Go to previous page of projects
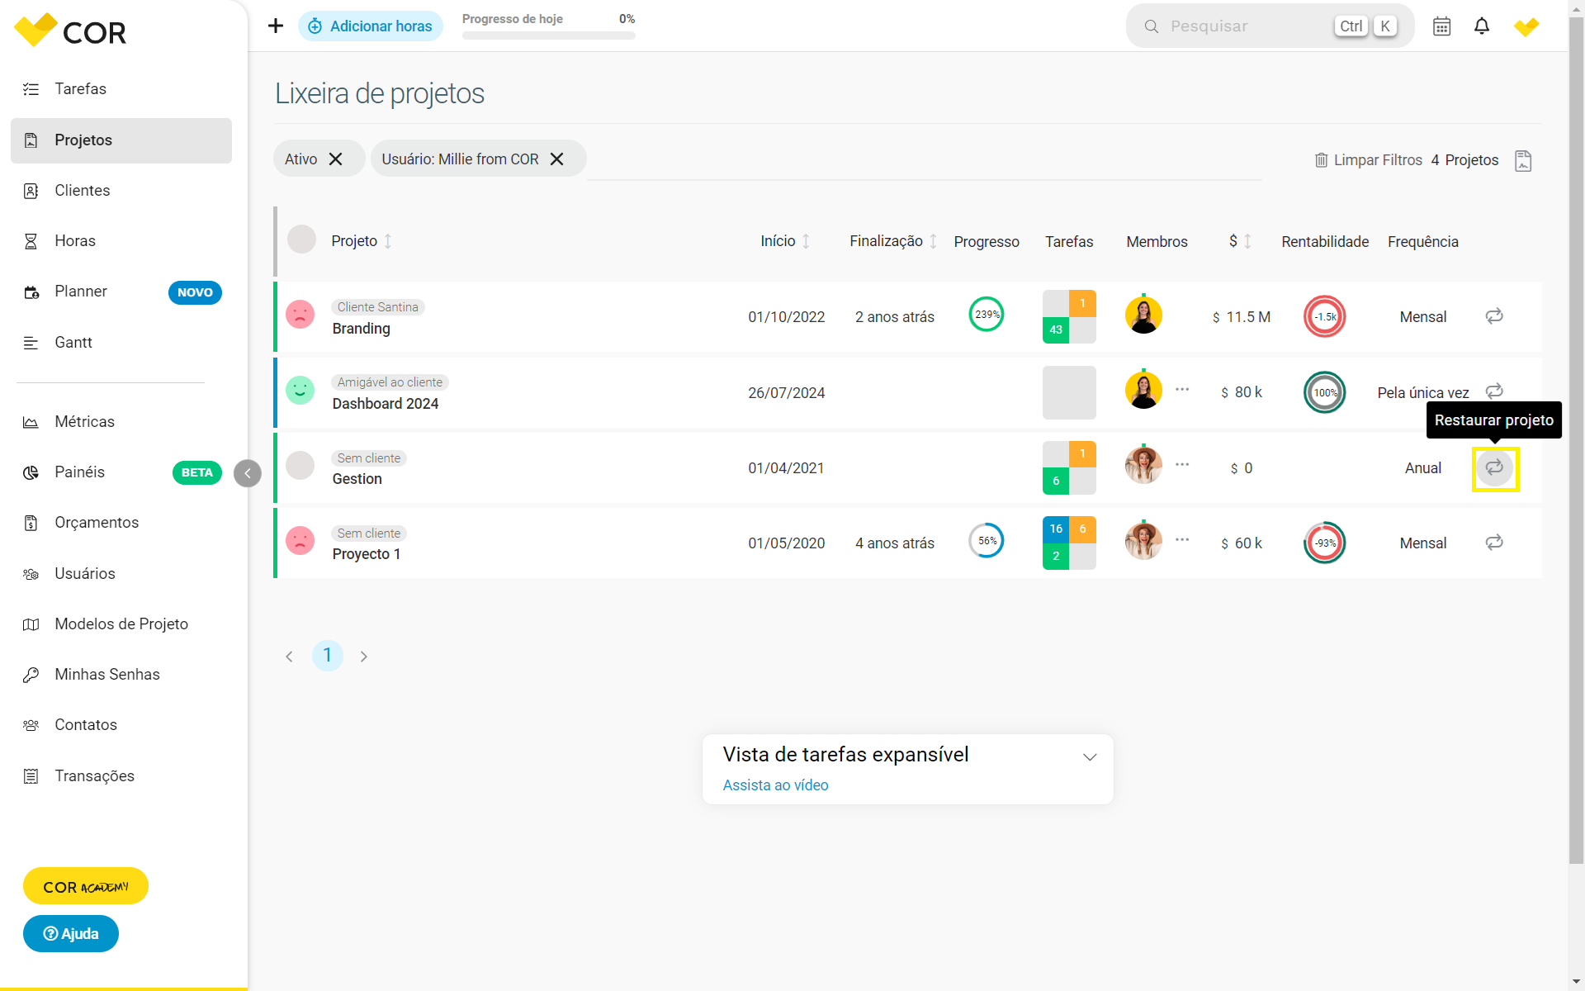This screenshot has height=991, width=1585. pyautogui.click(x=289, y=657)
